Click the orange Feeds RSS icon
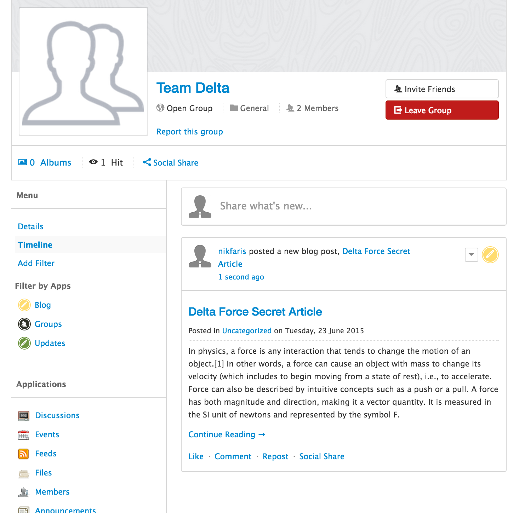 (x=24, y=454)
